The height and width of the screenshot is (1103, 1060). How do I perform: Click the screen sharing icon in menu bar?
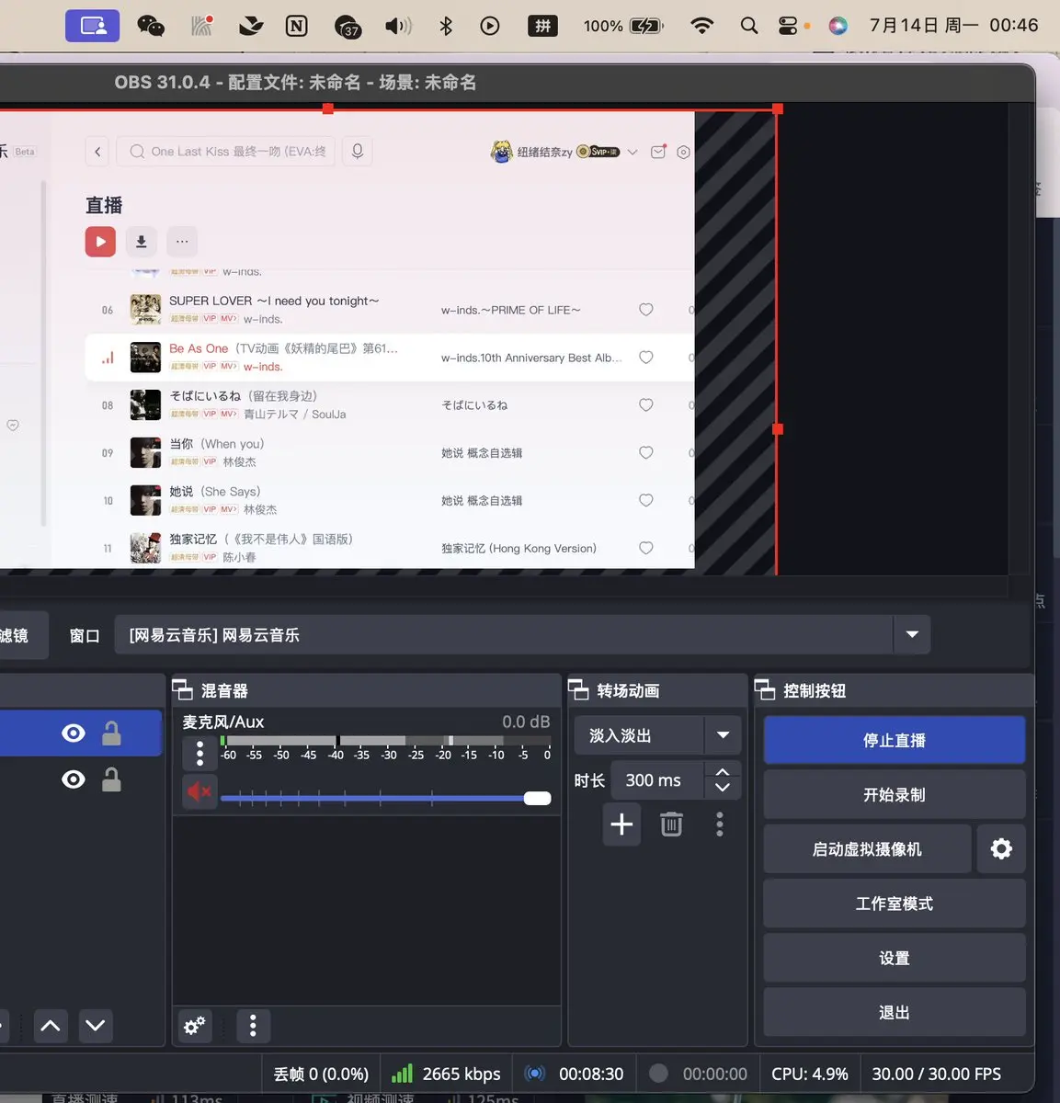click(93, 26)
